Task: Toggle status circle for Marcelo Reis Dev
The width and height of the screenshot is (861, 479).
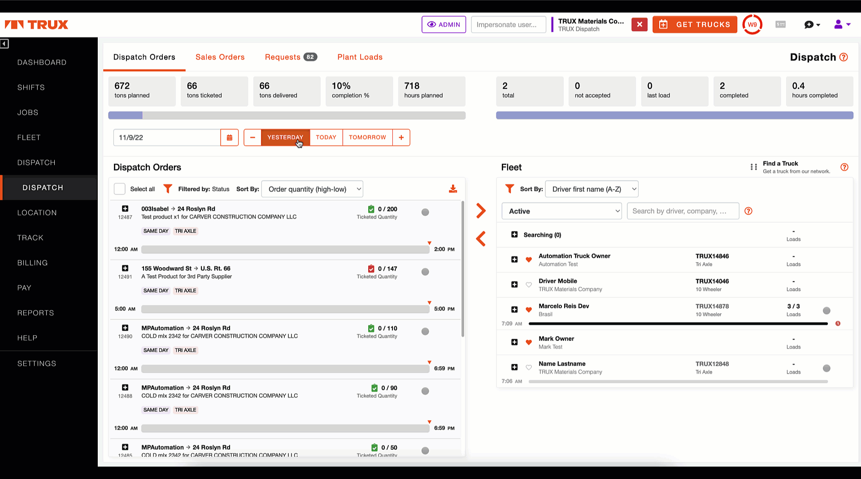Action: click(826, 311)
